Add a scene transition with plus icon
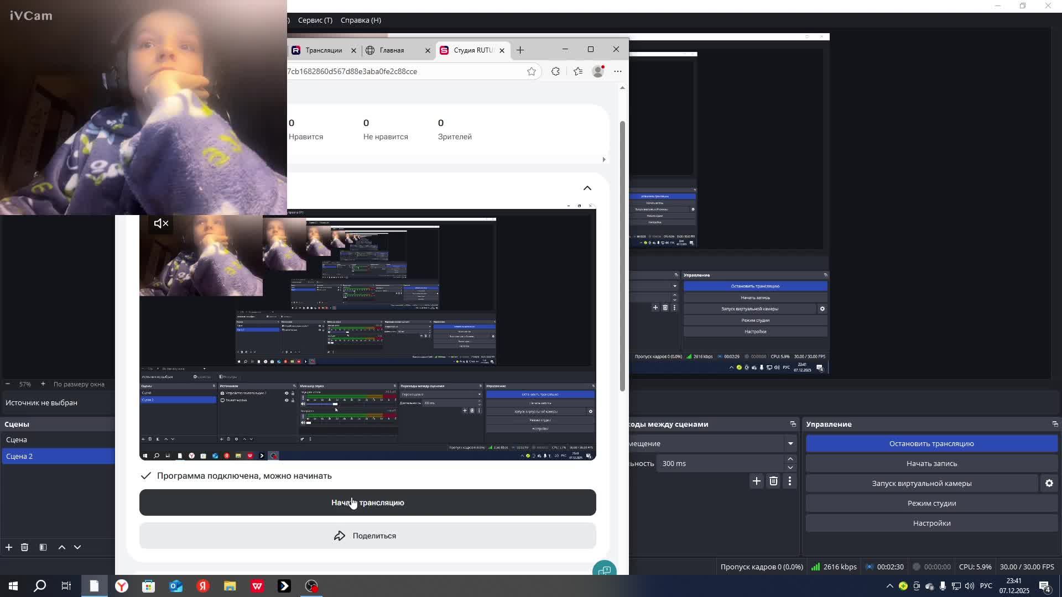 tap(756, 481)
